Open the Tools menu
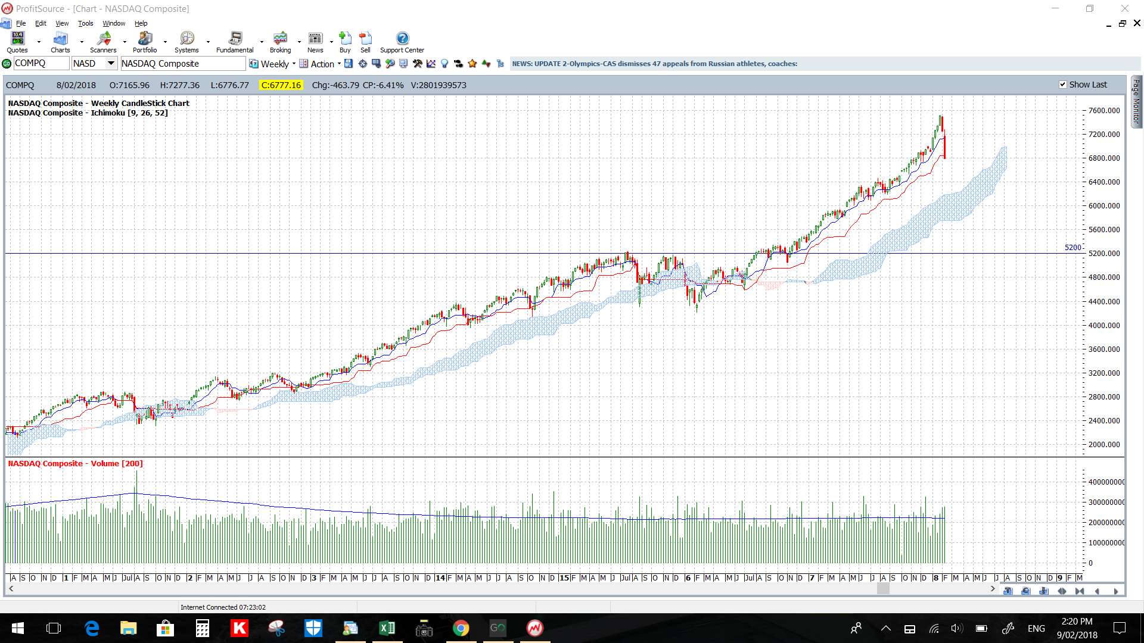Screen dimensions: 1144x643 (x=86, y=23)
